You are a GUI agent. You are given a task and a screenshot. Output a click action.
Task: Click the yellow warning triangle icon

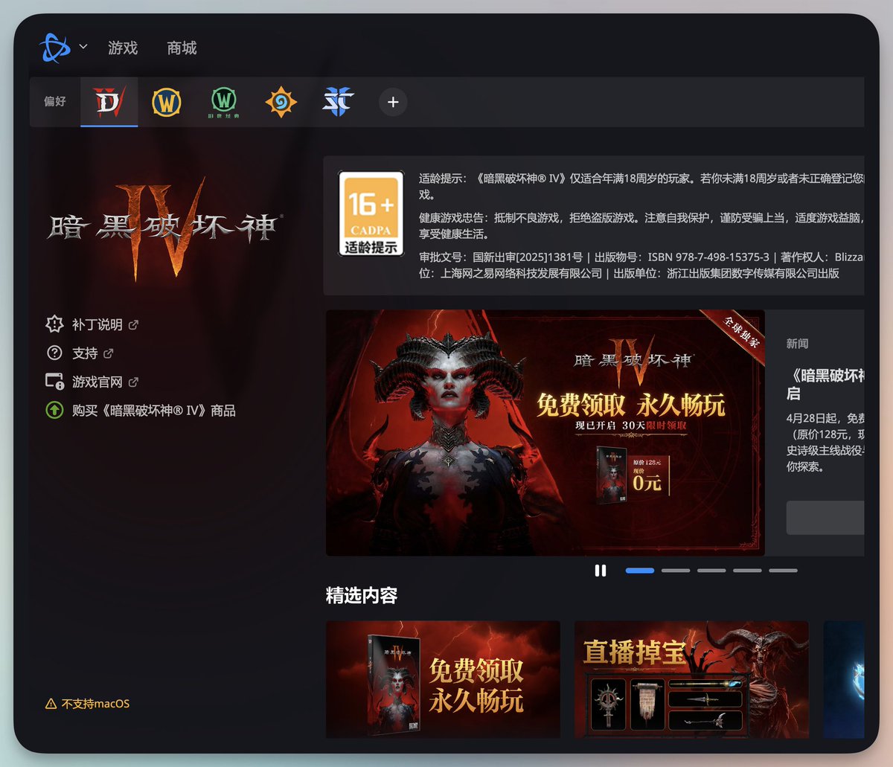pyautogui.click(x=51, y=704)
